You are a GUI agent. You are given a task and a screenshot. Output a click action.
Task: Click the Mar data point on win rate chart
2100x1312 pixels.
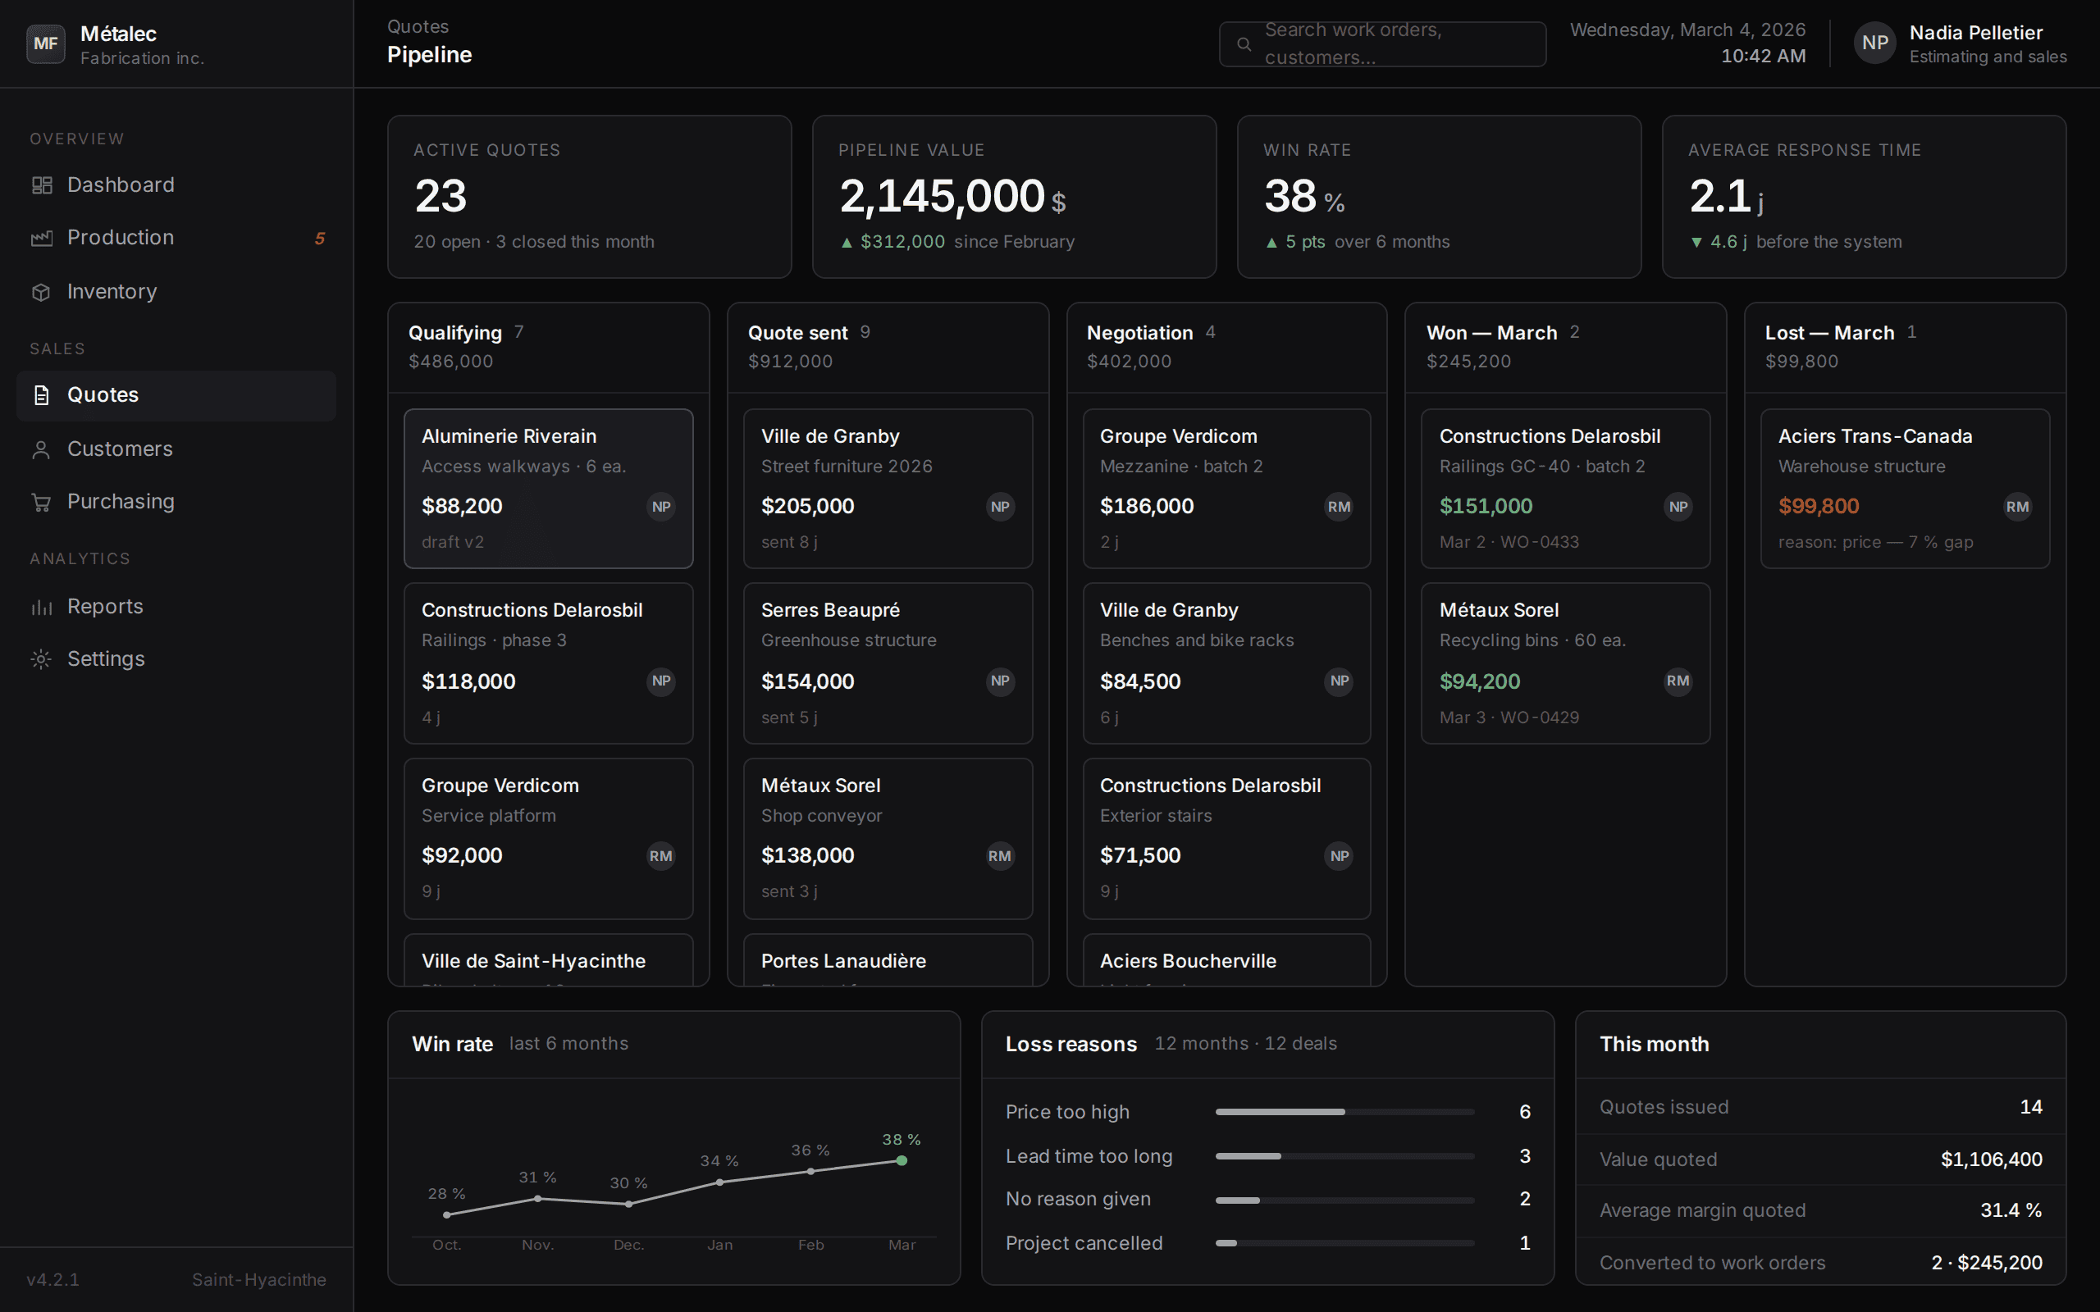click(x=902, y=1160)
